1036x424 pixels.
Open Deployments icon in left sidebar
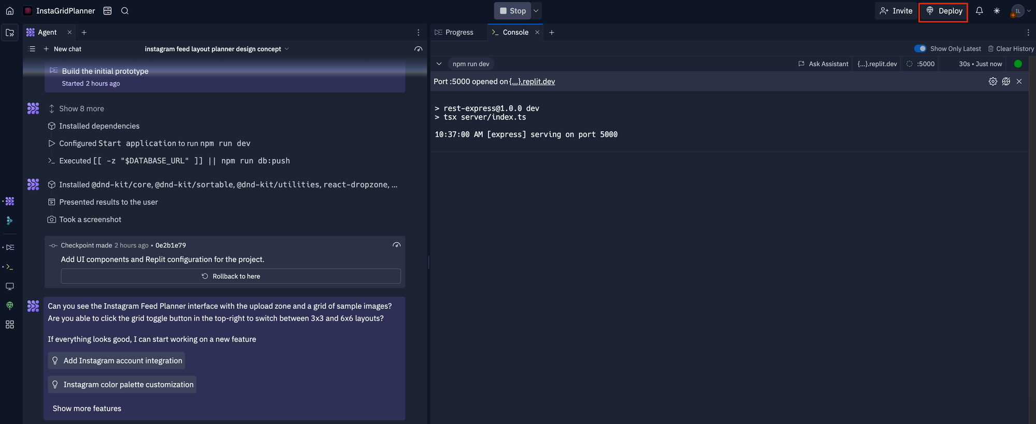[x=9, y=306]
